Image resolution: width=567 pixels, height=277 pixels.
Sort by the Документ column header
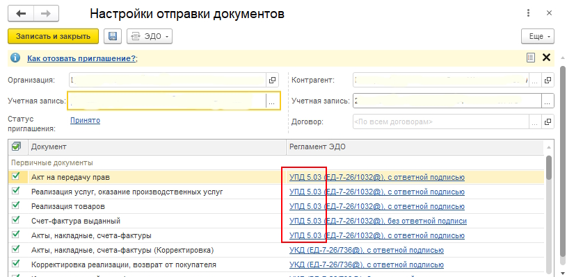(157, 146)
